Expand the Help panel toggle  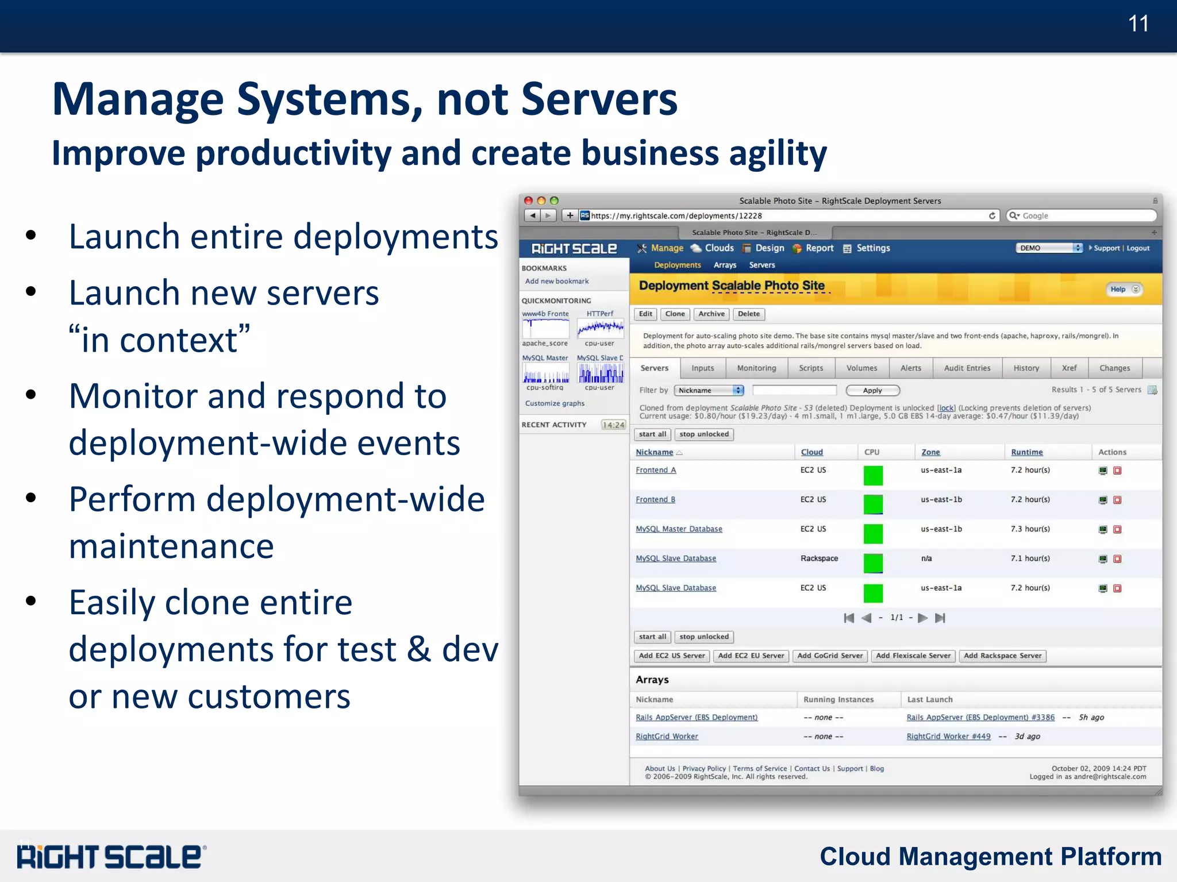point(1136,290)
